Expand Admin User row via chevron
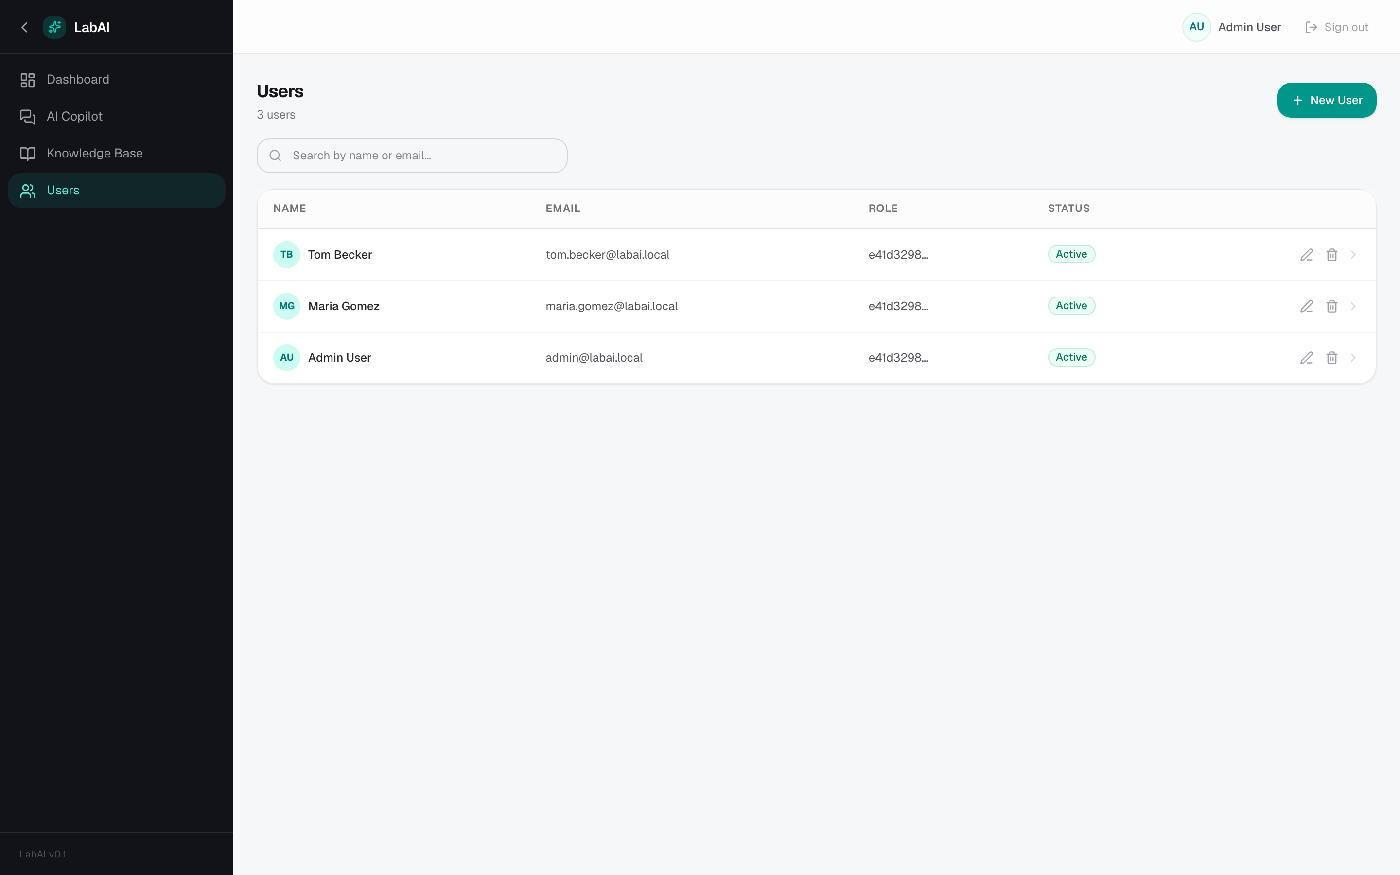Viewport: 1400px width, 875px height. point(1353,358)
